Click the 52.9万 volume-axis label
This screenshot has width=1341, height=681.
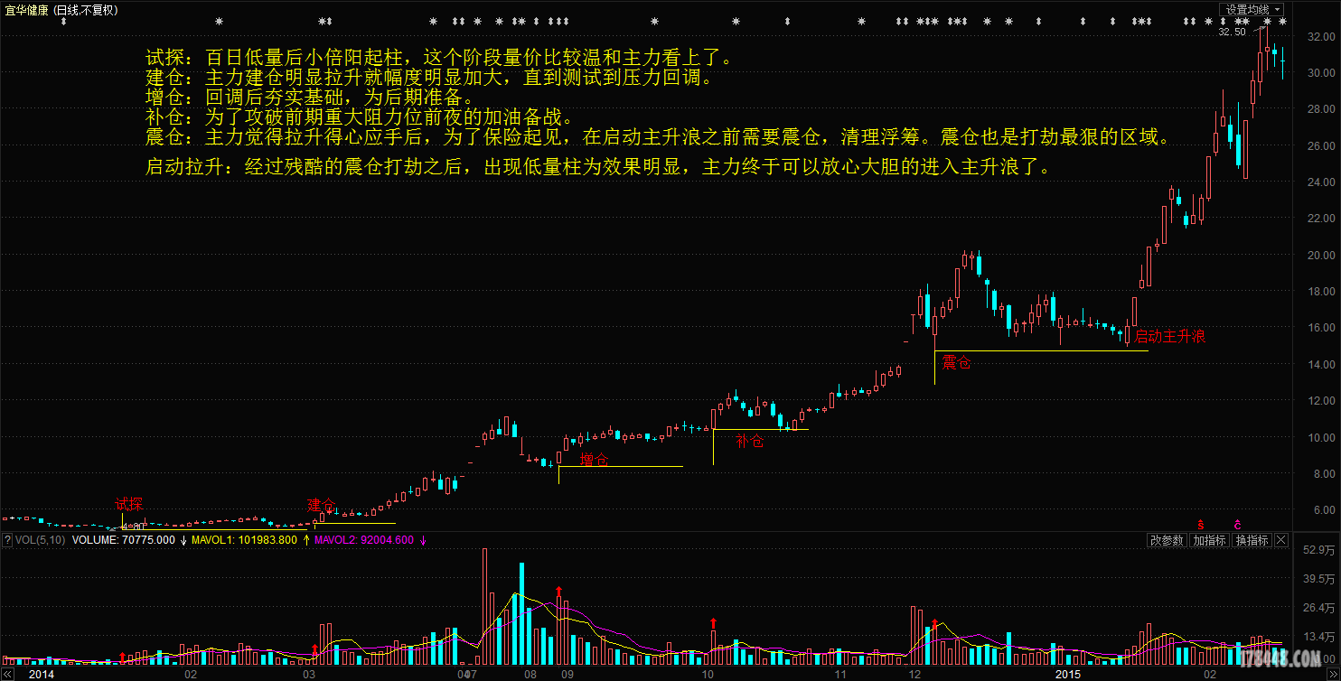tap(1319, 550)
